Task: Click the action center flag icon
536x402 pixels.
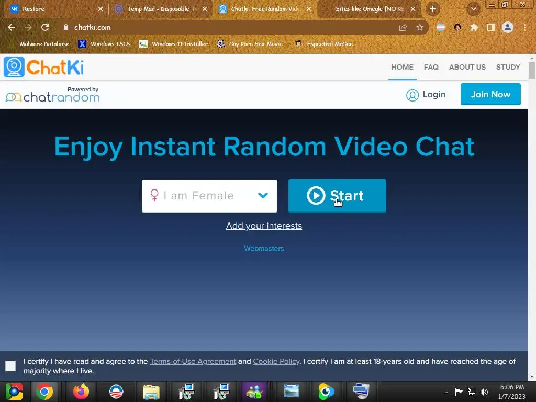Action: coord(459,392)
